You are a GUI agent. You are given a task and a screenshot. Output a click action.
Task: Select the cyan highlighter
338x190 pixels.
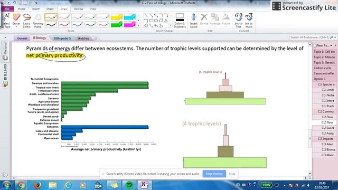click(x=130, y=17)
